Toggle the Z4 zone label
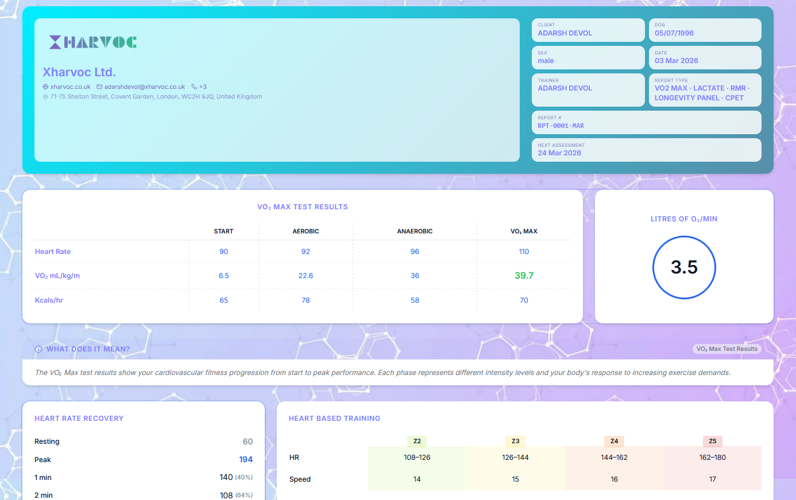The width and height of the screenshot is (796, 500). click(614, 442)
